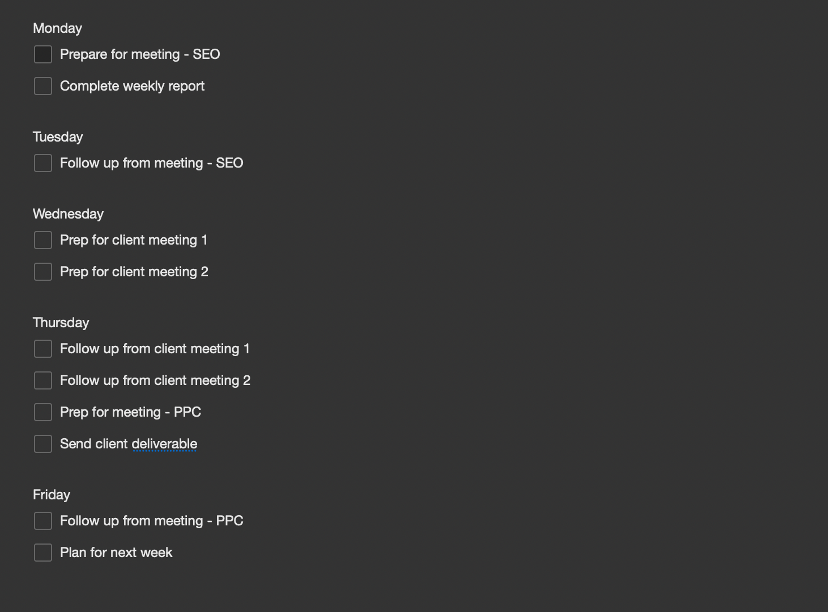Mark 'Prep for meeting - PPC' complete
The height and width of the screenshot is (612, 828).
pos(43,412)
